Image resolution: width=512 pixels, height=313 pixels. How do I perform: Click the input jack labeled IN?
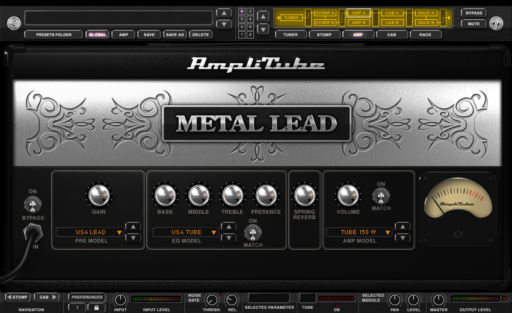(x=33, y=232)
